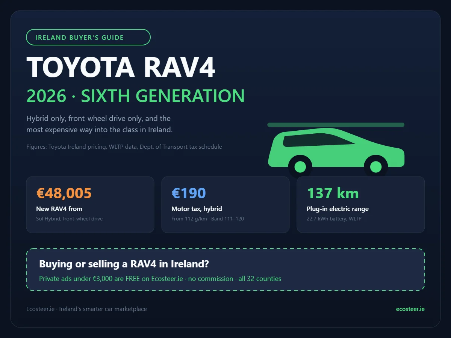Open the ecosteer.ie link in the footer
451x338 pixels.
tap(410, 309)
